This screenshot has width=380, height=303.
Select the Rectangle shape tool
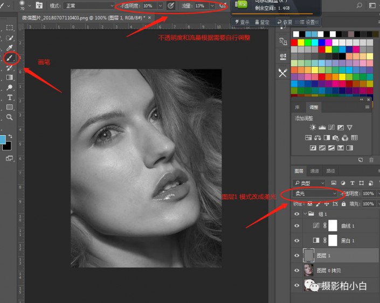[x=10, y=107]
